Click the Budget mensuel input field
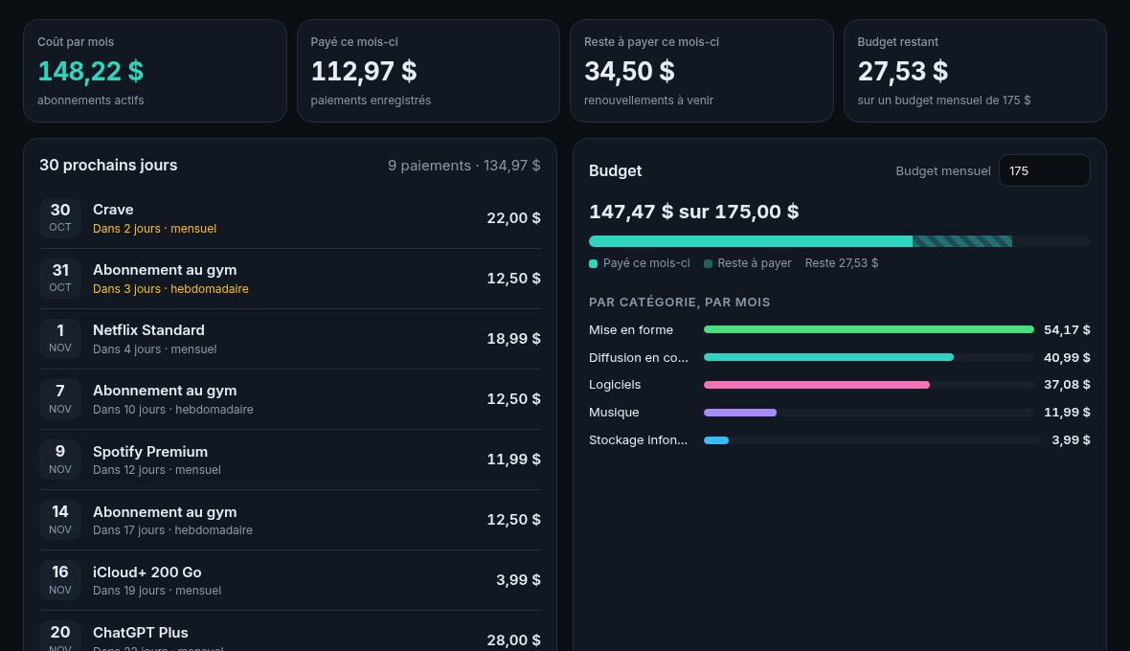 pyautogui.click(x=1044, y=170)
